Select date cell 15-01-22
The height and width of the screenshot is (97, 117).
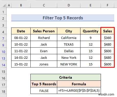21,64
